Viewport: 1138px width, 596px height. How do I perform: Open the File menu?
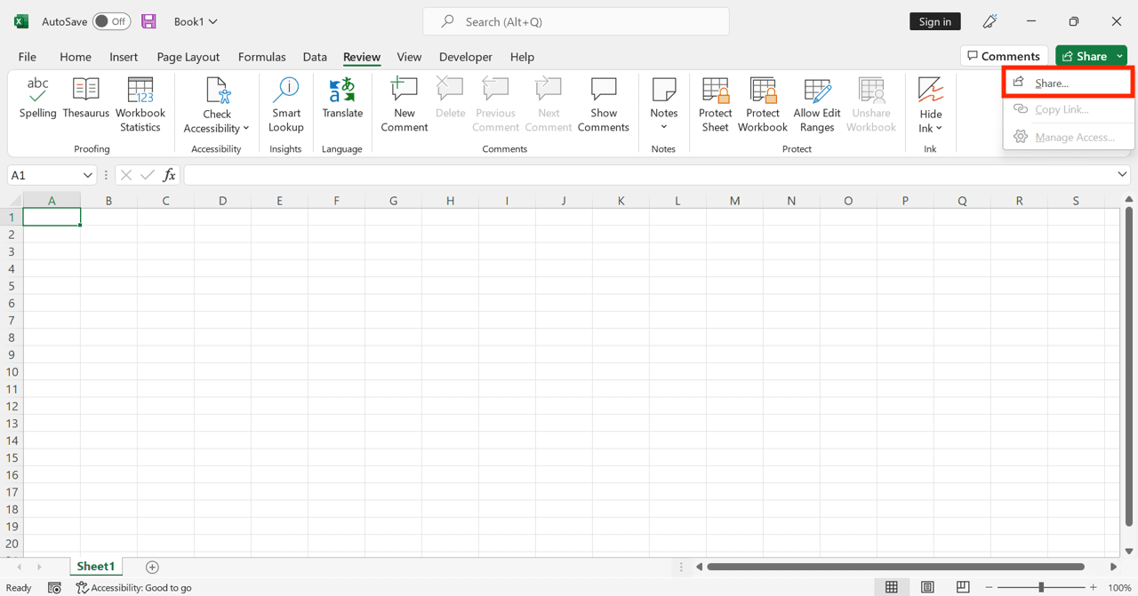point(28,57)
